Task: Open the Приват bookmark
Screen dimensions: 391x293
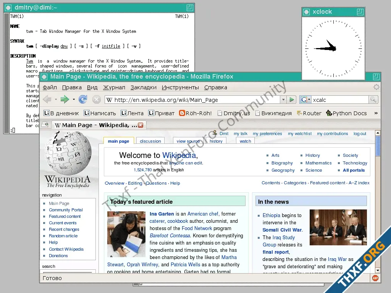Action: (x=162, y=113)
